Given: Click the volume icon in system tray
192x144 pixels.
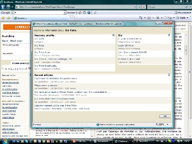Looking at the screenshot, I should [x=182, y=141].
